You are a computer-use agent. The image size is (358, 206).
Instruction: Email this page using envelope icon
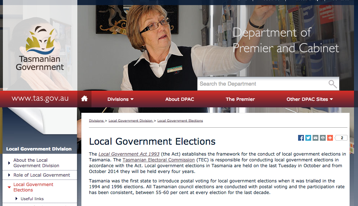(x=316, y=138)
